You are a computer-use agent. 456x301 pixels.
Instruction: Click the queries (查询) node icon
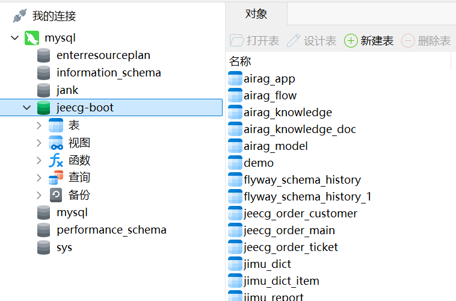point(56,178)
